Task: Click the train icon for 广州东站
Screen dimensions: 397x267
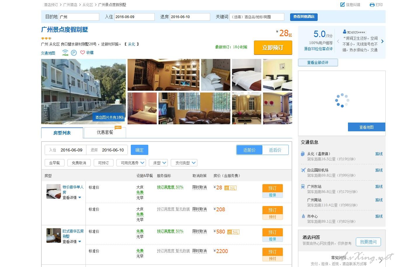Action: click(303, 186)
